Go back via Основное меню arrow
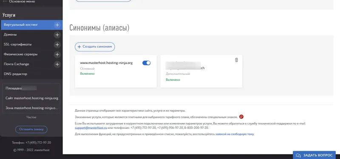The image size is (340, 159). point(5,1)
